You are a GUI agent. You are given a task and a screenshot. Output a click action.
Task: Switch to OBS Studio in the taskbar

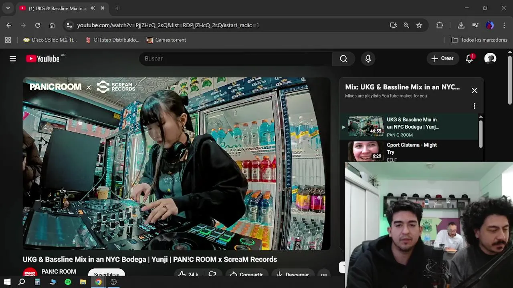tap(113, 282)
